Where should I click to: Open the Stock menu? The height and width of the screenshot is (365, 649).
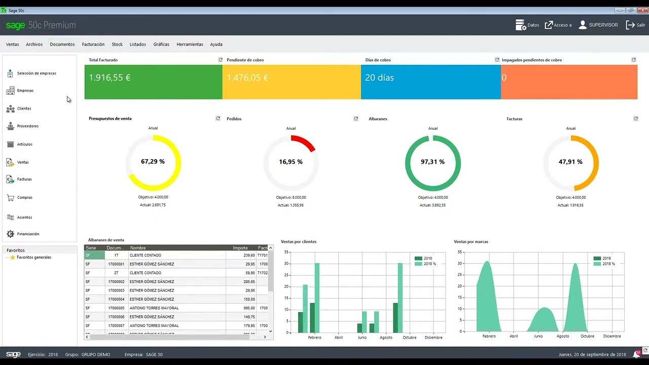click(x=117, y=45)
